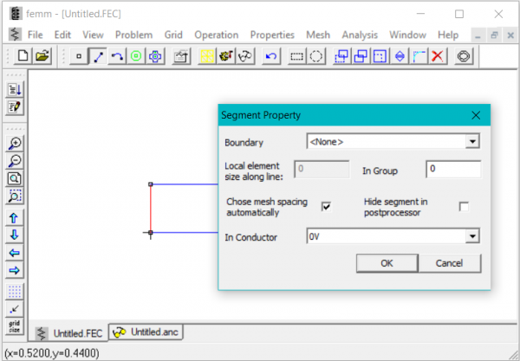The height and width of the screenshot is (361, 520).
Task: Uncheck Chose mesh spacing automatically
Action: 327,207
